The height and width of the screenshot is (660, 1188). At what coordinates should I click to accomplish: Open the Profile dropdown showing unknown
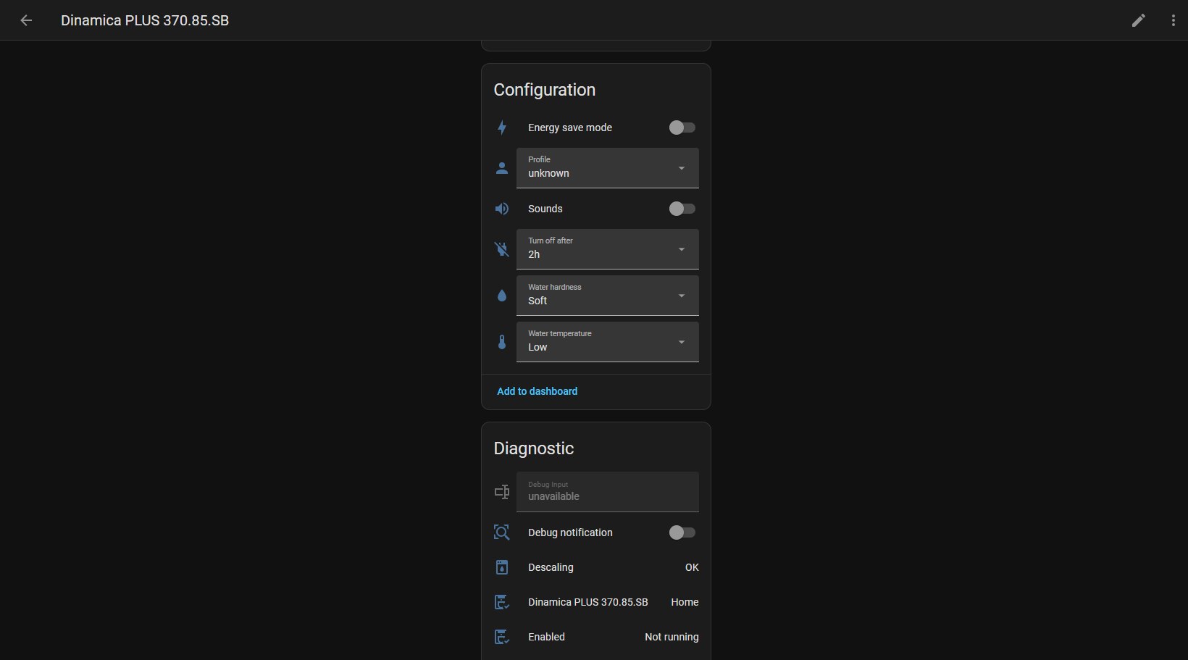tap(608, 168)
